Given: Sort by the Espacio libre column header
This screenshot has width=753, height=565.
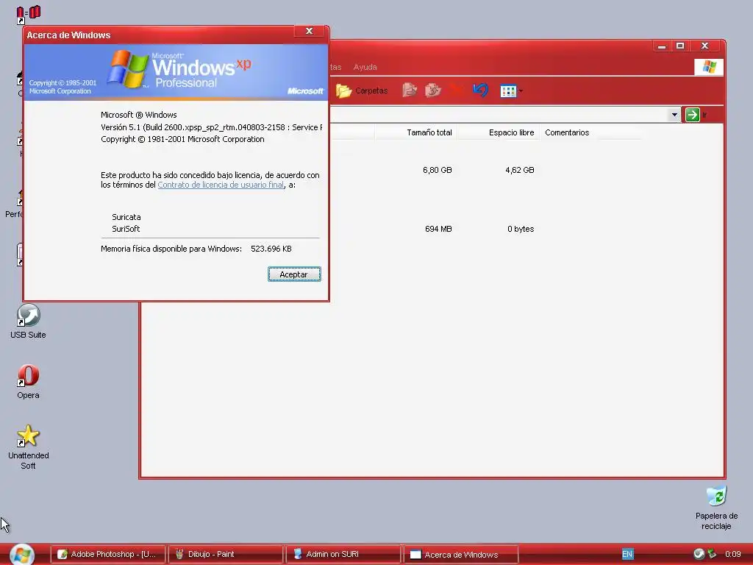Looking at the screenshot, I should (498, 132).
